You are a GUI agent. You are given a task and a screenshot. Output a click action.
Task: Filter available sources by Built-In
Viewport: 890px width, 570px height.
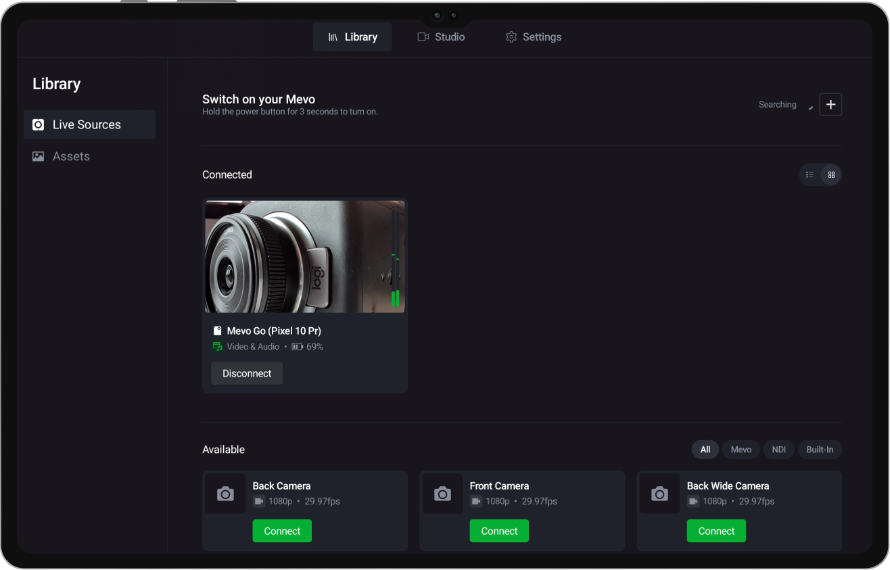tap(820, 450)
